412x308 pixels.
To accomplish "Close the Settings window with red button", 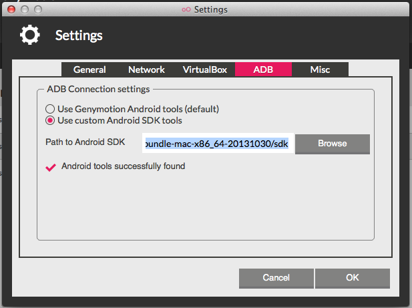I will tap(11, 10).
